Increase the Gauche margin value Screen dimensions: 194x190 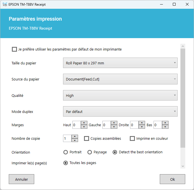[x=114, y=123]
